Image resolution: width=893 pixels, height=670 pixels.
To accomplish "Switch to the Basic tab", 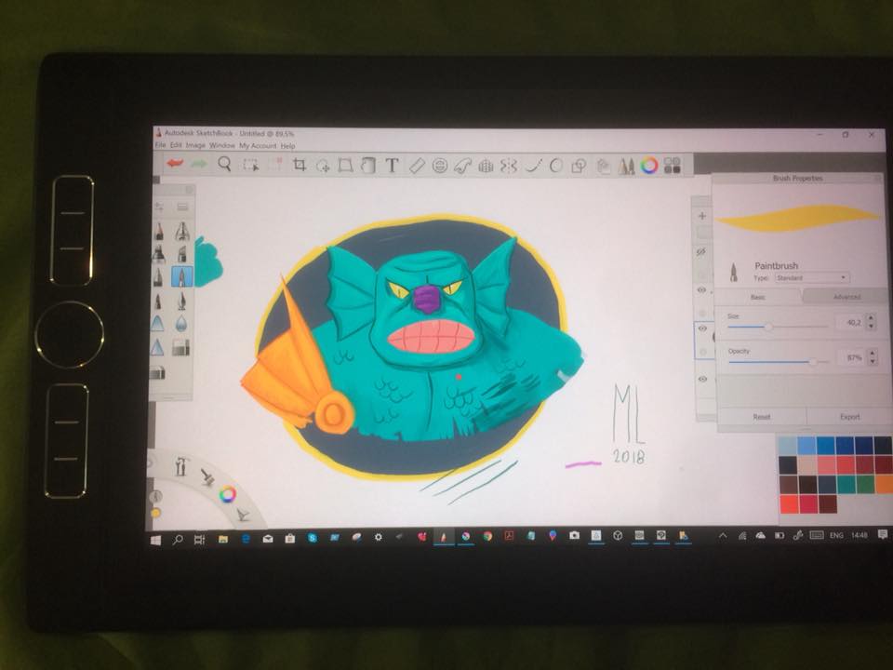I will [758, 297].
